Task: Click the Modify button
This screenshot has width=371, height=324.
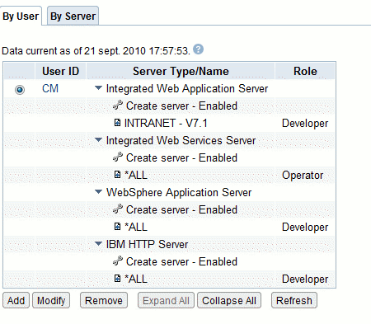Action: [51, 300]
